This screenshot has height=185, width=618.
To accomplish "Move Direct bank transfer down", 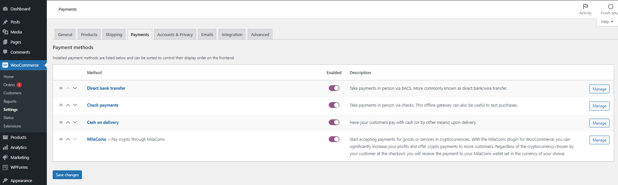I will point(75,88).
